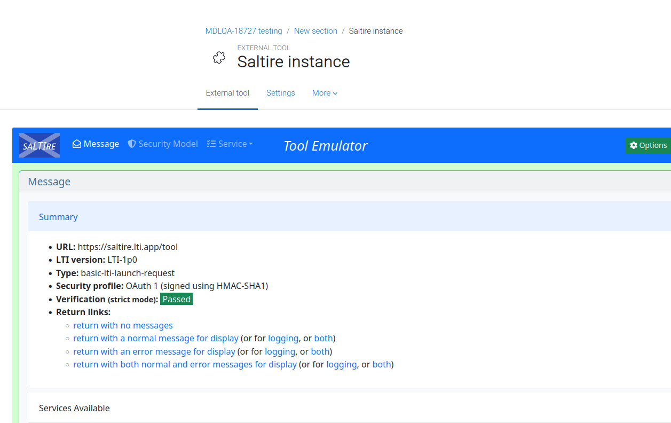Open the Message nav item
Viewport: 671px width, 423px height.
96,144
